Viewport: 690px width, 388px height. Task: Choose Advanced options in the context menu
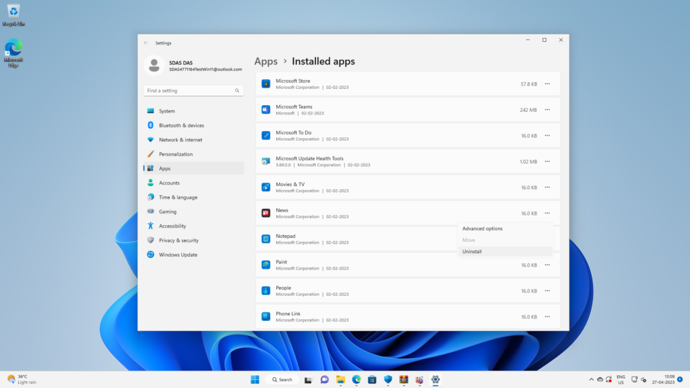pyautogui.click(x=505, y=228)
